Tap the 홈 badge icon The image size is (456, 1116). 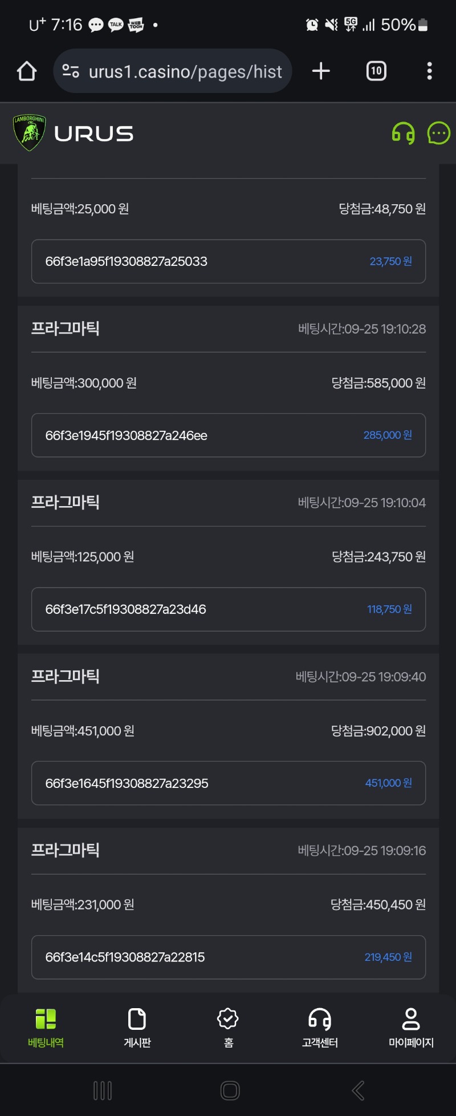coord(228,1028)
